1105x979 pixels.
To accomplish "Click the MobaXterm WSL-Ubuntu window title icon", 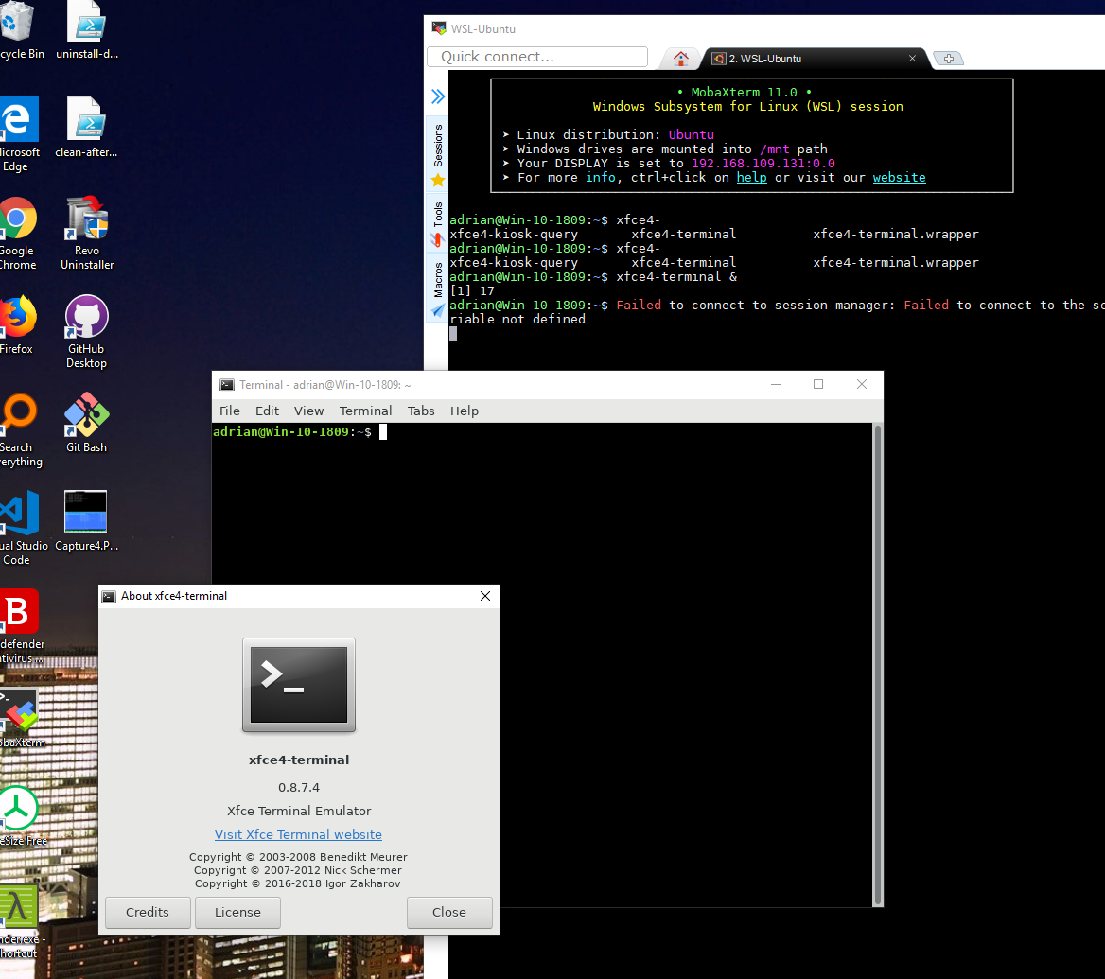I will [439, 28].
